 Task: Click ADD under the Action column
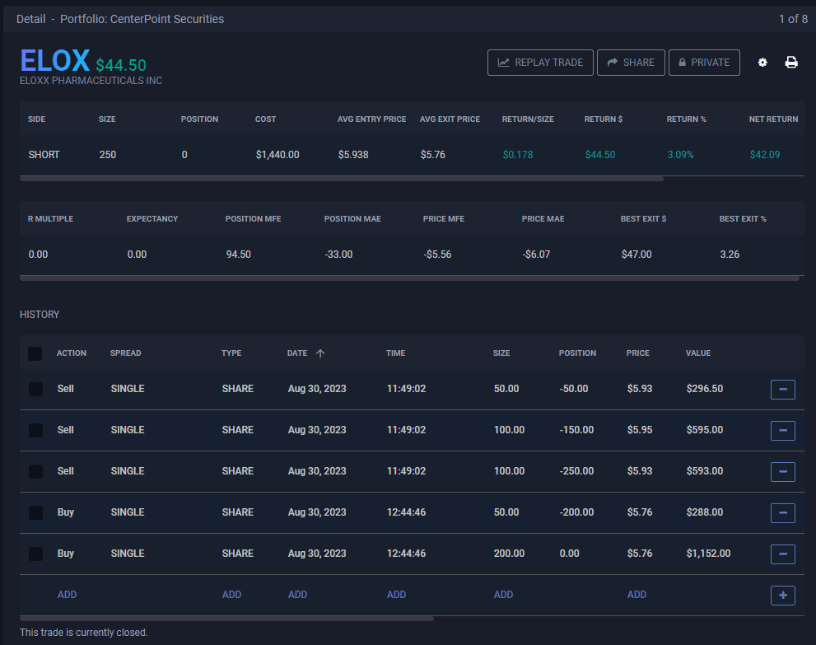[x=67, y=595]
